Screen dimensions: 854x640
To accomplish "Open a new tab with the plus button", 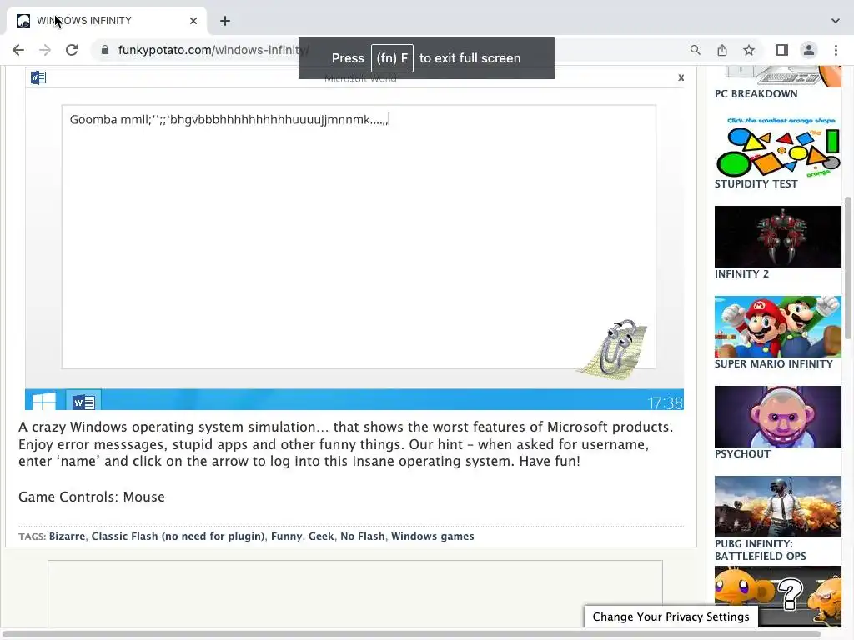I will (225, 21).
